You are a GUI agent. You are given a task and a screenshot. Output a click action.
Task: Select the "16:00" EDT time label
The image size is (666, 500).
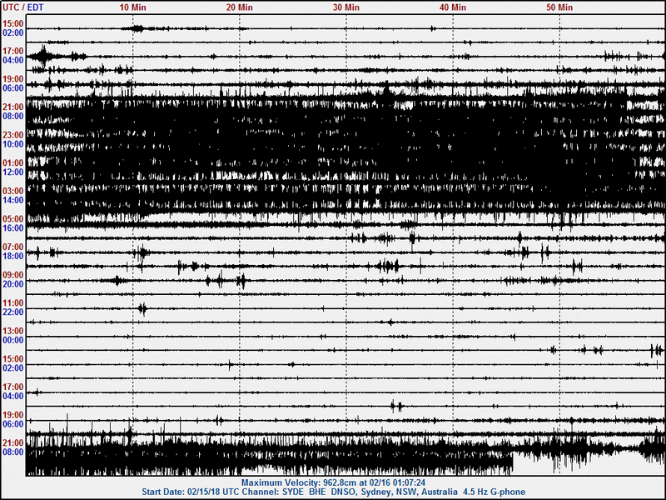[x=13, y=228]
